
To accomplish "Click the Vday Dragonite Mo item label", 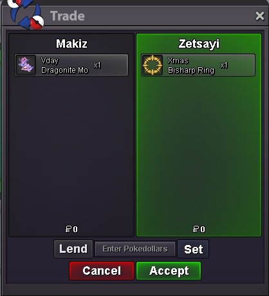I will pyautogui.click(x=64, y=65).
